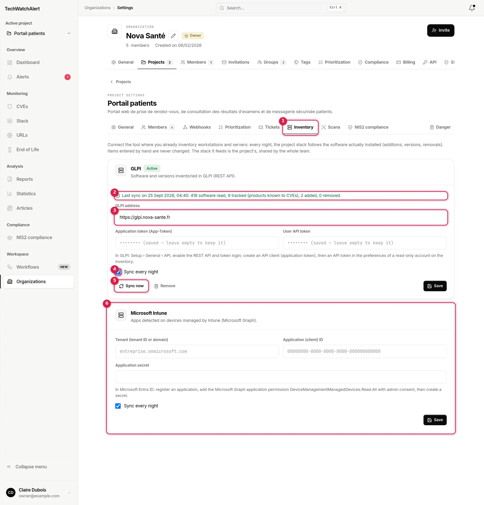Viewport: 484px width, 505px height.
Task: Focus the Application secret field
Action: coord(281,377)
